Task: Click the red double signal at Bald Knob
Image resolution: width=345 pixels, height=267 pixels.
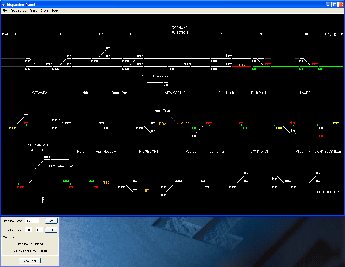Action: point(209,122)
